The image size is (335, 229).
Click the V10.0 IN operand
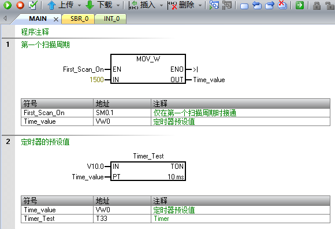pos(95,166)
